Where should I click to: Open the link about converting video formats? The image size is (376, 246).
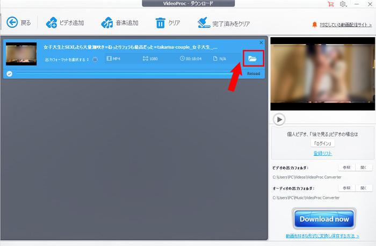322,236
